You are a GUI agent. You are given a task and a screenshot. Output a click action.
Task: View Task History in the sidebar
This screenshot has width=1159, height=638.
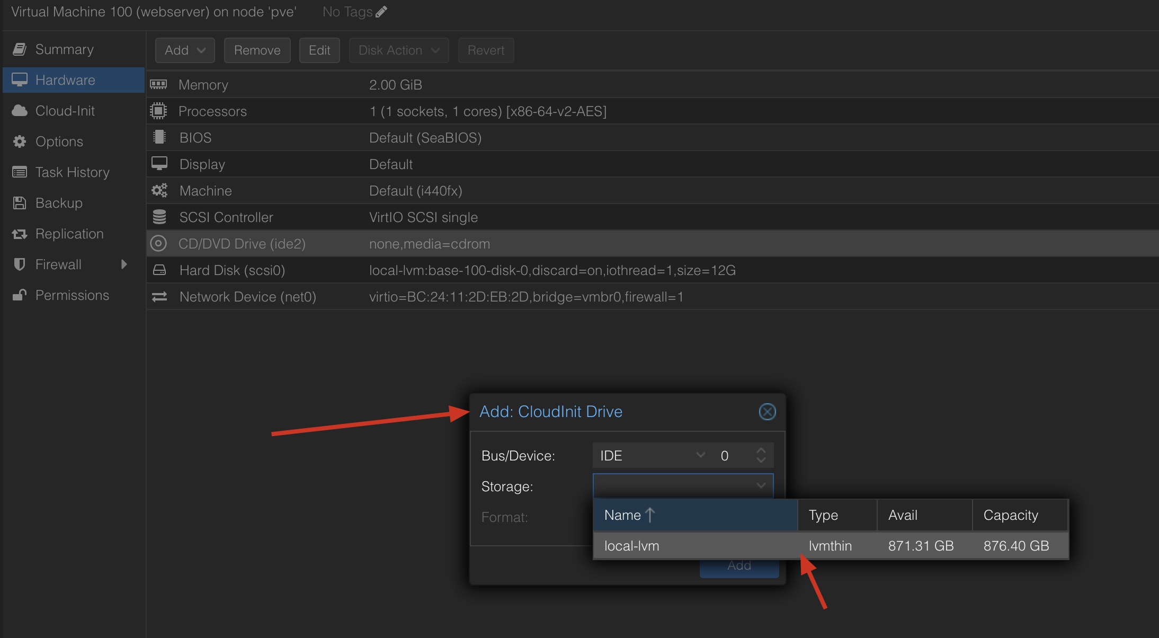pyautogui.click(x=74, y=172)
